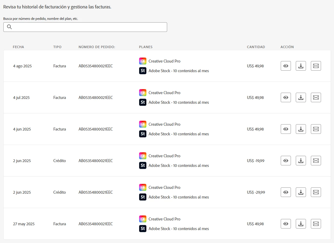Select the date cell '4 jul 2025'

21,97
